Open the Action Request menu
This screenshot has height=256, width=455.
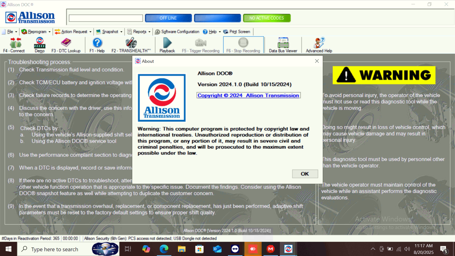73,32
